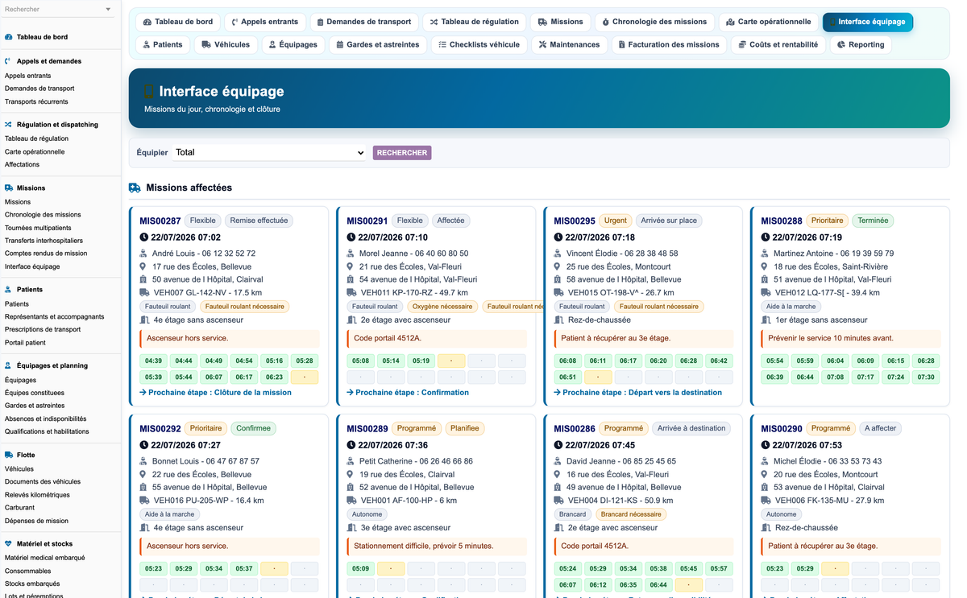Open Chronologie des missions top tab

654,22
